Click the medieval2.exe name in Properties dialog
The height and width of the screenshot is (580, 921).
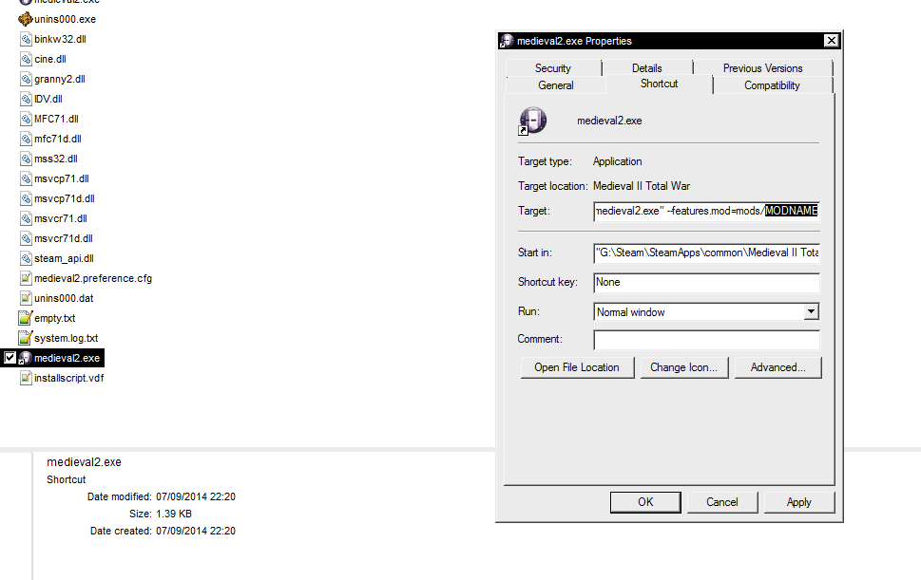click(609, 121)
